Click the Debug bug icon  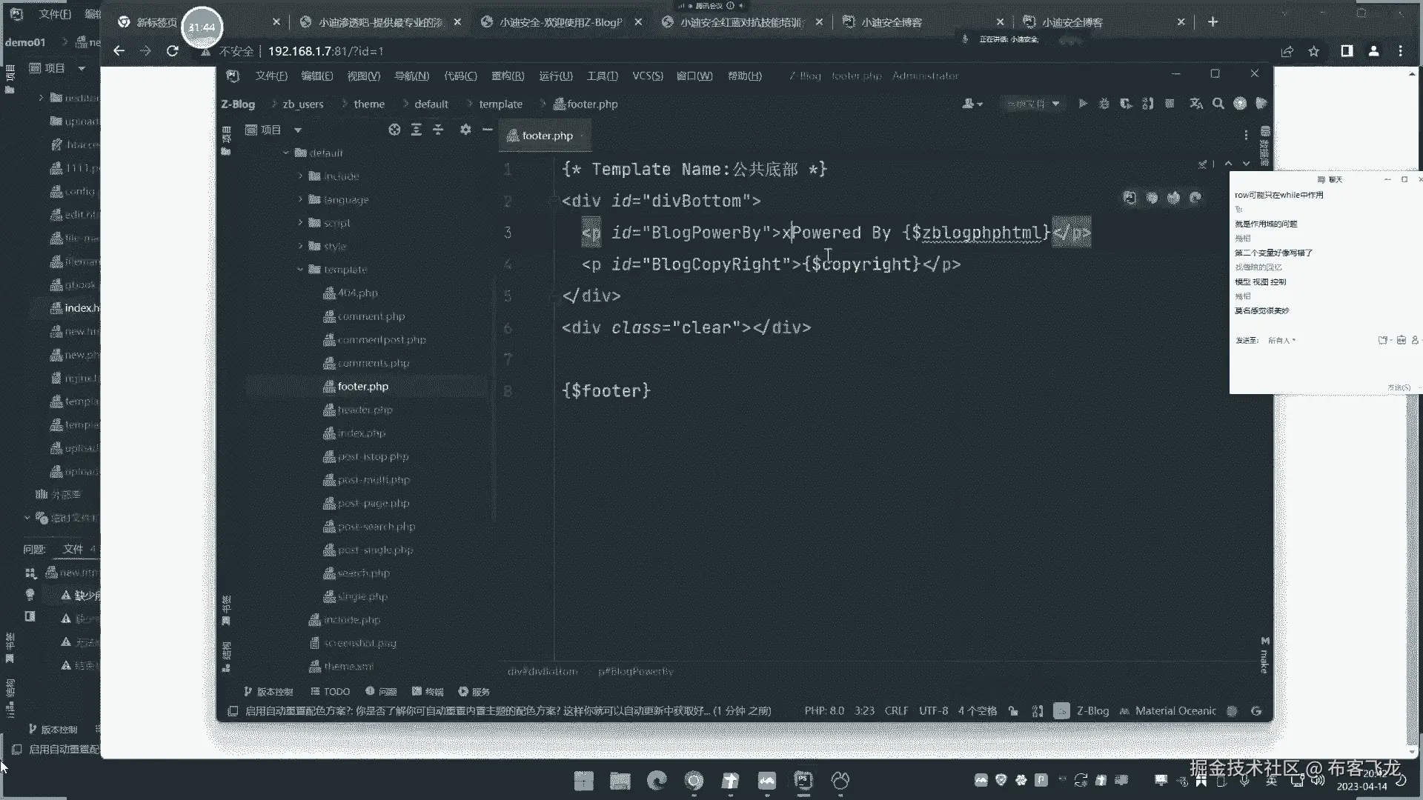coord(1104,104)
